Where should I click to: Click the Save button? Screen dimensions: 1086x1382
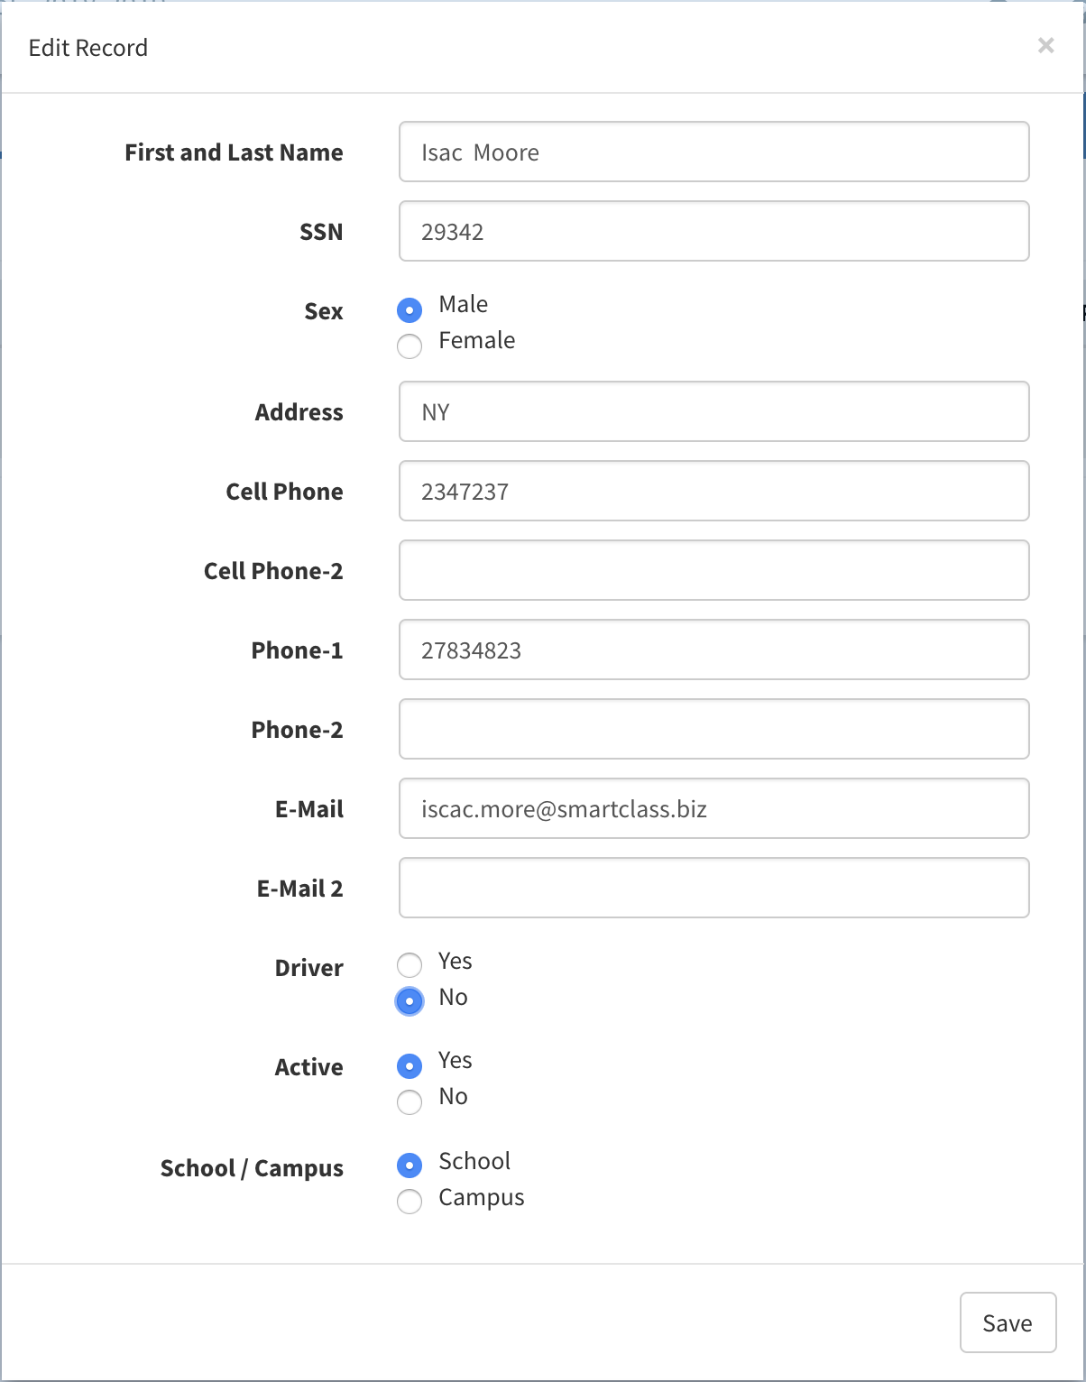coord(1008,1322)
